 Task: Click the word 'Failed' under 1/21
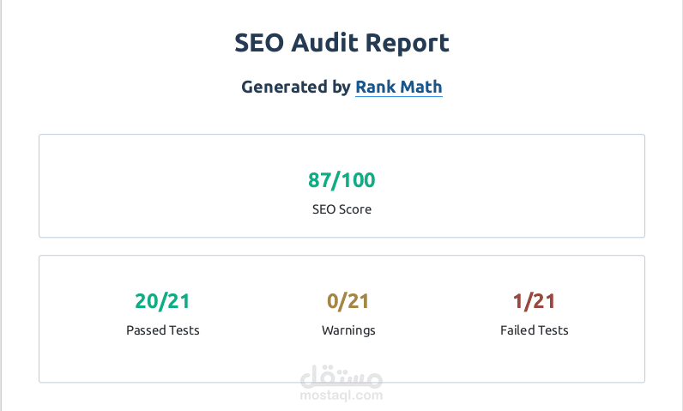coord(517,330)
